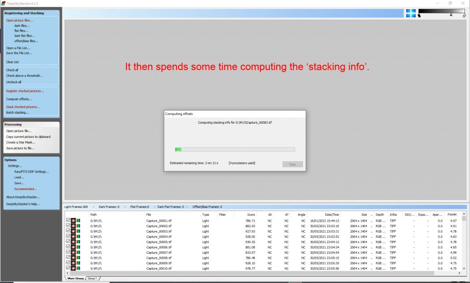Click the gray midpoint triangle on gradient bar

451,15
